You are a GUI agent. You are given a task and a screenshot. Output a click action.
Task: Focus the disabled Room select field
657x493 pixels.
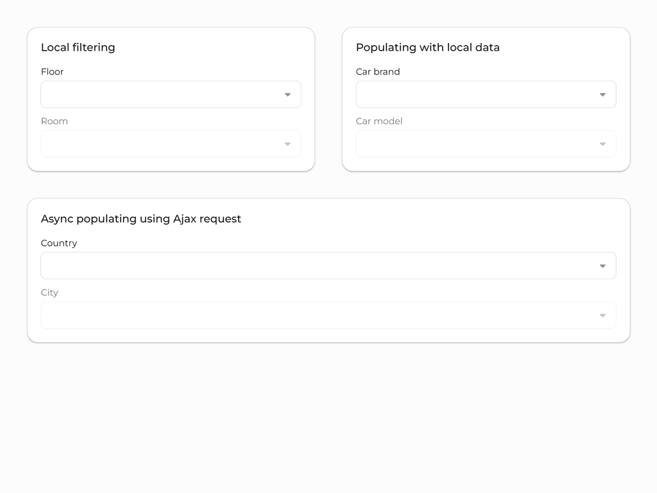click(x=160, y=144)
